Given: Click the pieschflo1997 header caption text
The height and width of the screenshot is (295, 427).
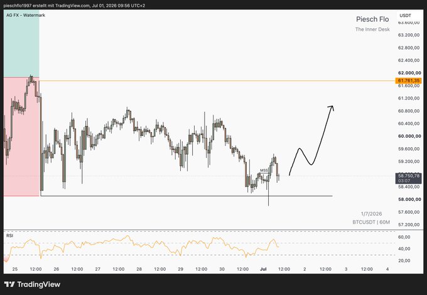Looking at the screenshot, I should (74, 6).
